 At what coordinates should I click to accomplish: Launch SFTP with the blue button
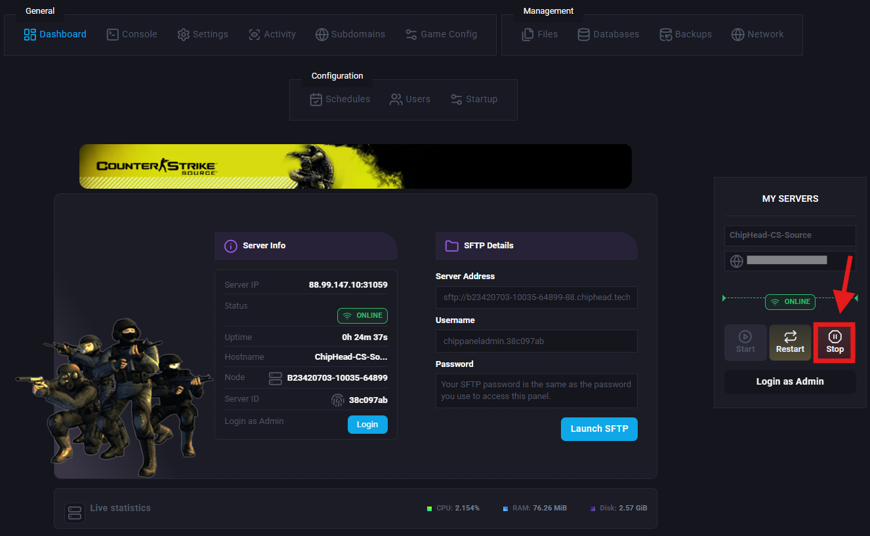point(599,429)
